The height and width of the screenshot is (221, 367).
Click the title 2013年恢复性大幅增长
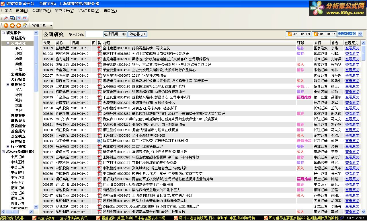149,75
